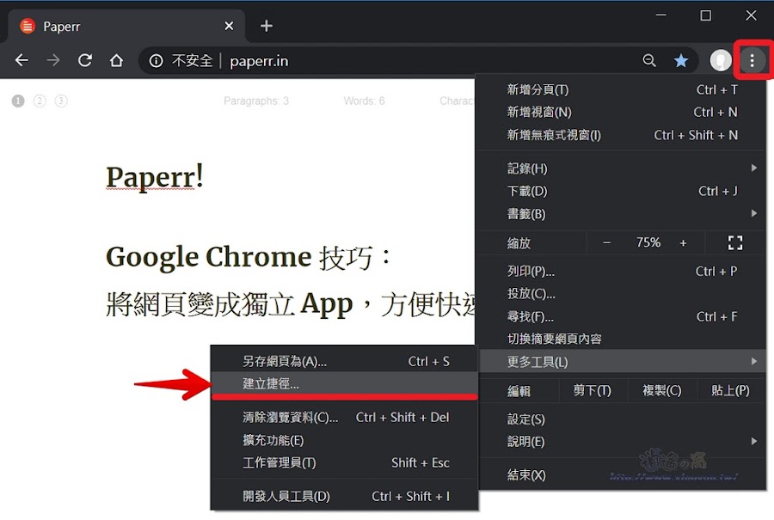Expand the 書籤(B) submenu
The image size is (774, 520).
(622, 214)
